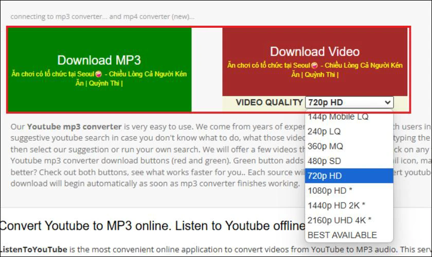The height and width of the screenshot is (257, 432).
Task: Click the bold ListenToYouTube text
Action: [33, 250]
